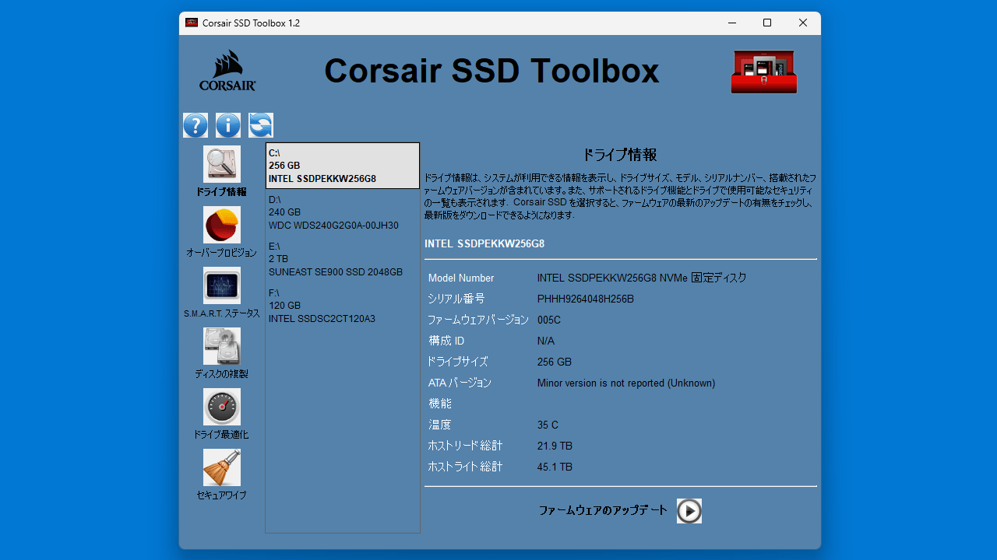Click the red toolbox icon
Viewport: 997px width, 560px height.
(764, 72)
